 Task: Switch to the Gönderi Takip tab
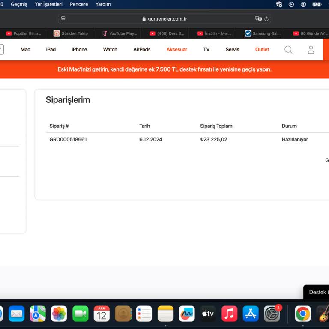[71, 33]
